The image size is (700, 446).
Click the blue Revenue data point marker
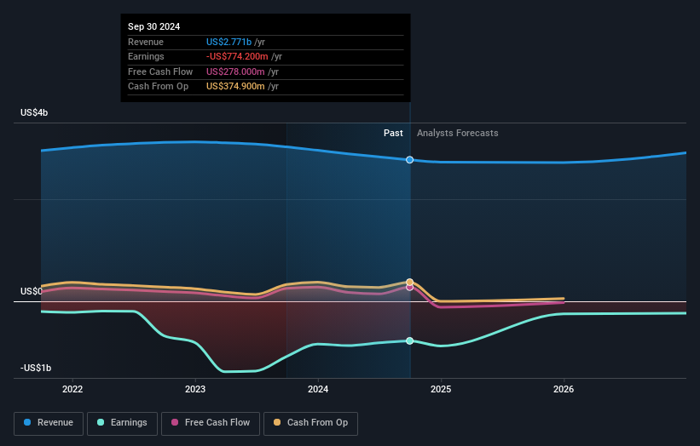point(410,160)
